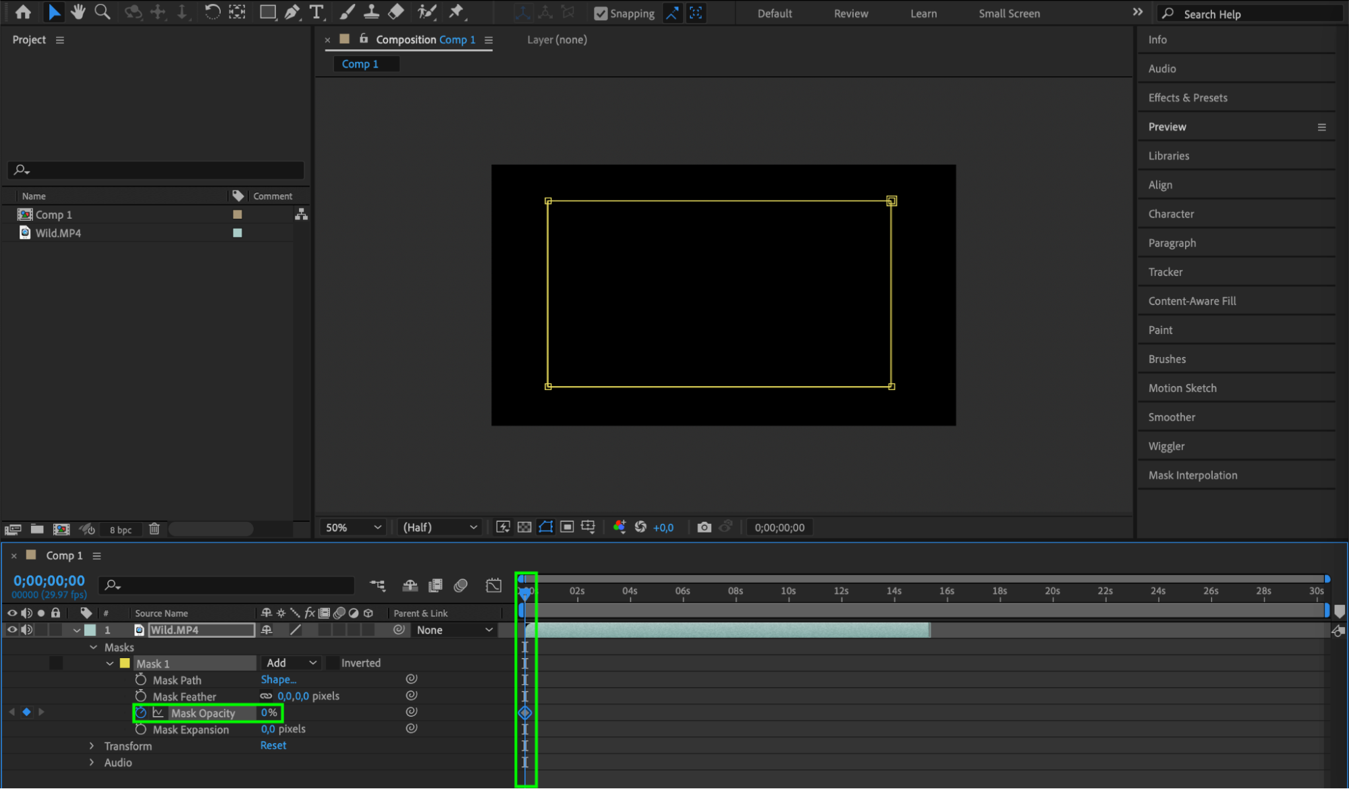Viewport: 1349px width, 789px height.
Task: Toggle the Snapping checkbox
Action: coord(600,13)
